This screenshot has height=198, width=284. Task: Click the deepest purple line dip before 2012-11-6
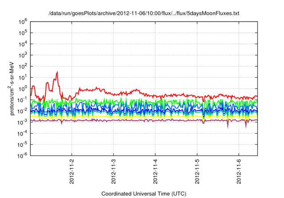pos(228,127)
